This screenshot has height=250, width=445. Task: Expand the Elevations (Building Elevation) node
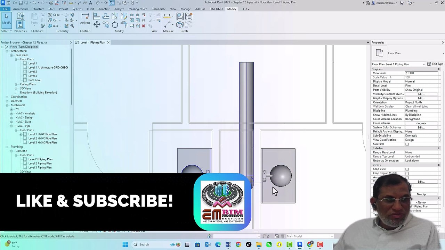16,93
